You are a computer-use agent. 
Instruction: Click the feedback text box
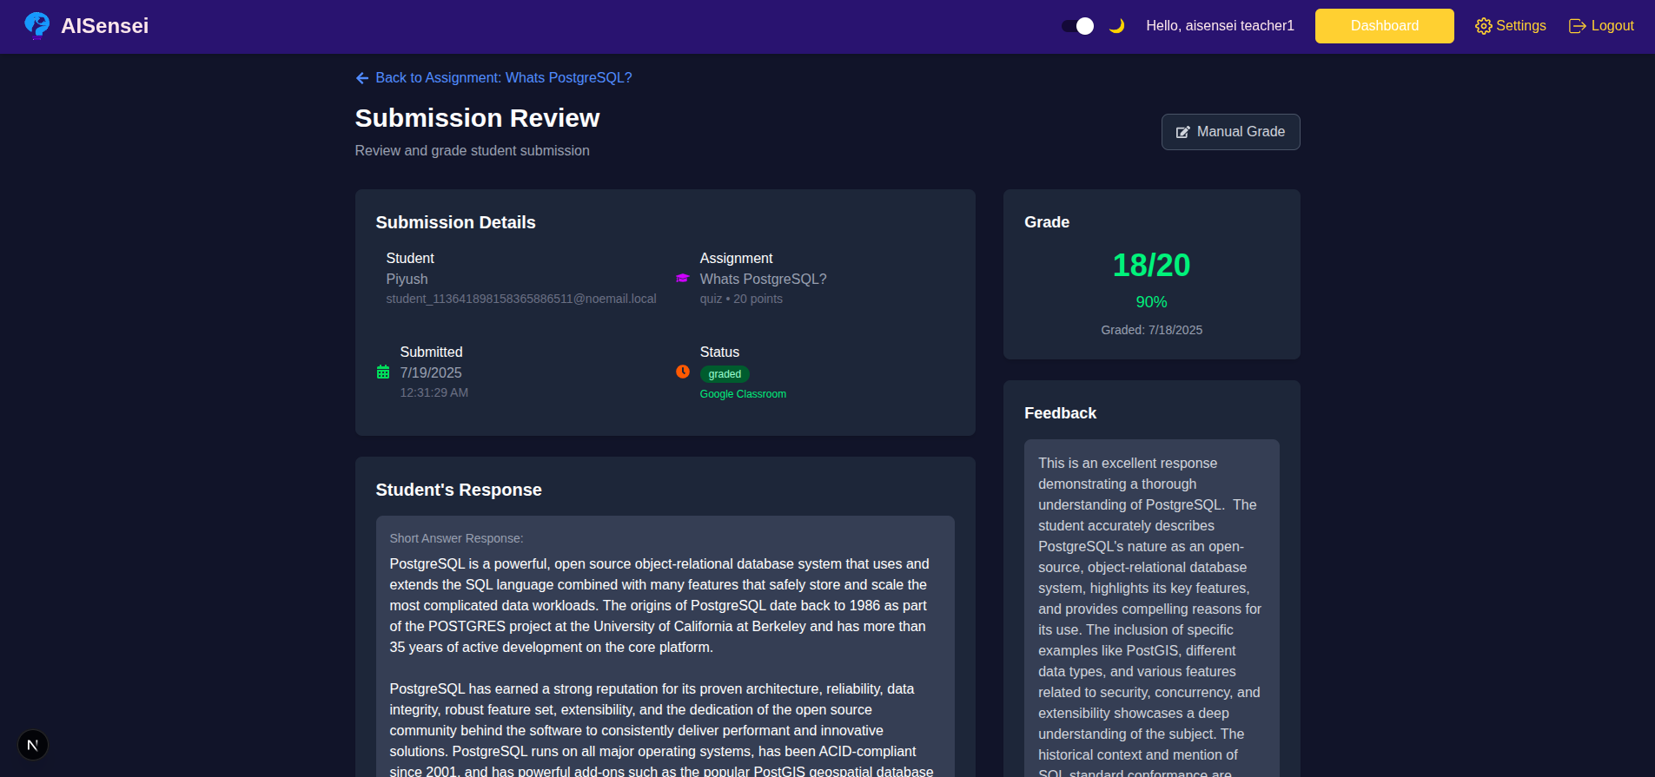1151,608
